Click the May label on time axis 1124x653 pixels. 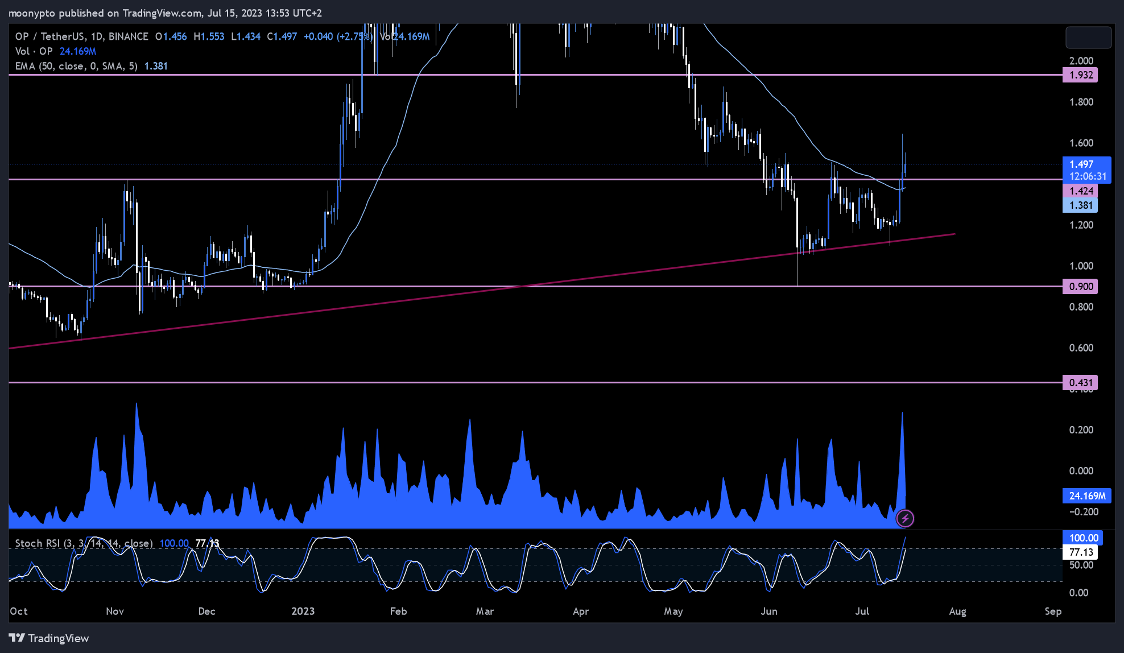[673, 611]
